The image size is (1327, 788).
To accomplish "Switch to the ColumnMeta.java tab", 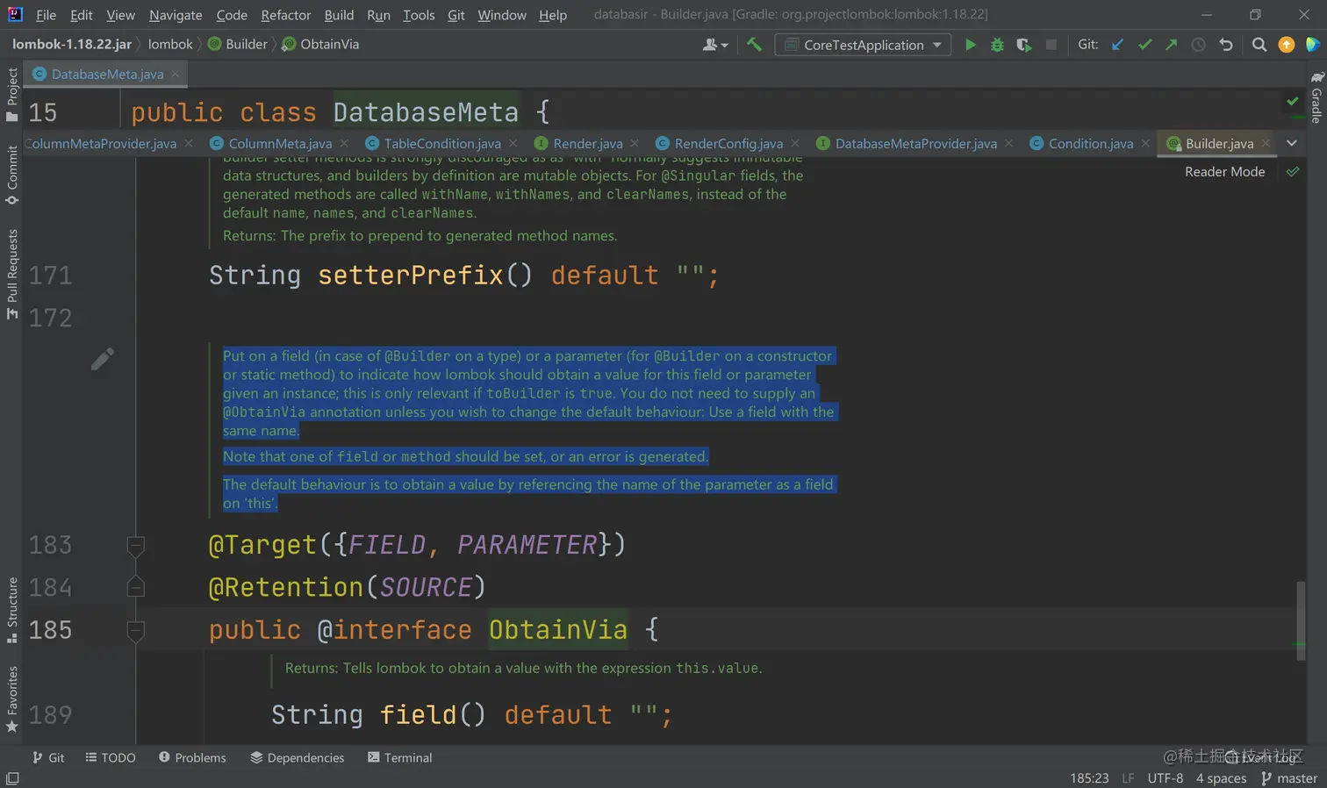I will (280, 143).
